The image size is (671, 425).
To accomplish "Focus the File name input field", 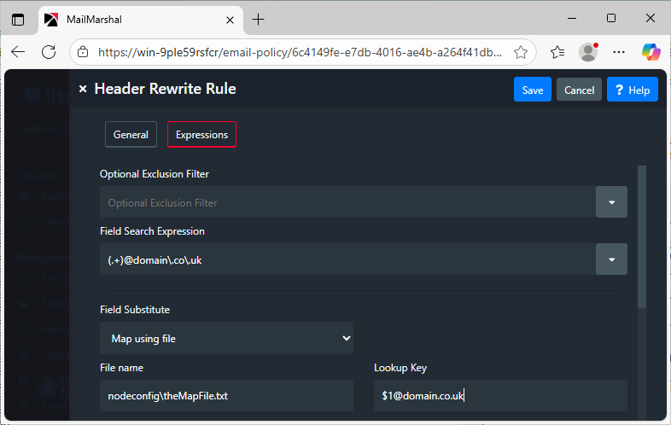I will click(x=226, y=395).
